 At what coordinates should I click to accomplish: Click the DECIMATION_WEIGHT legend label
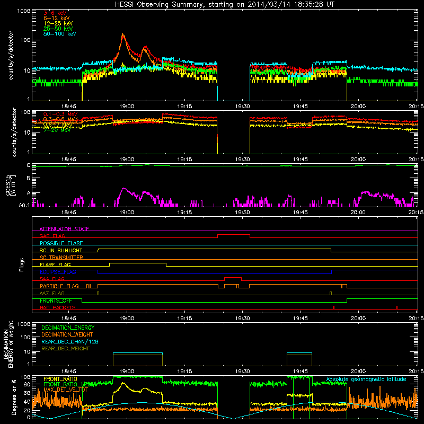point(67,335)
